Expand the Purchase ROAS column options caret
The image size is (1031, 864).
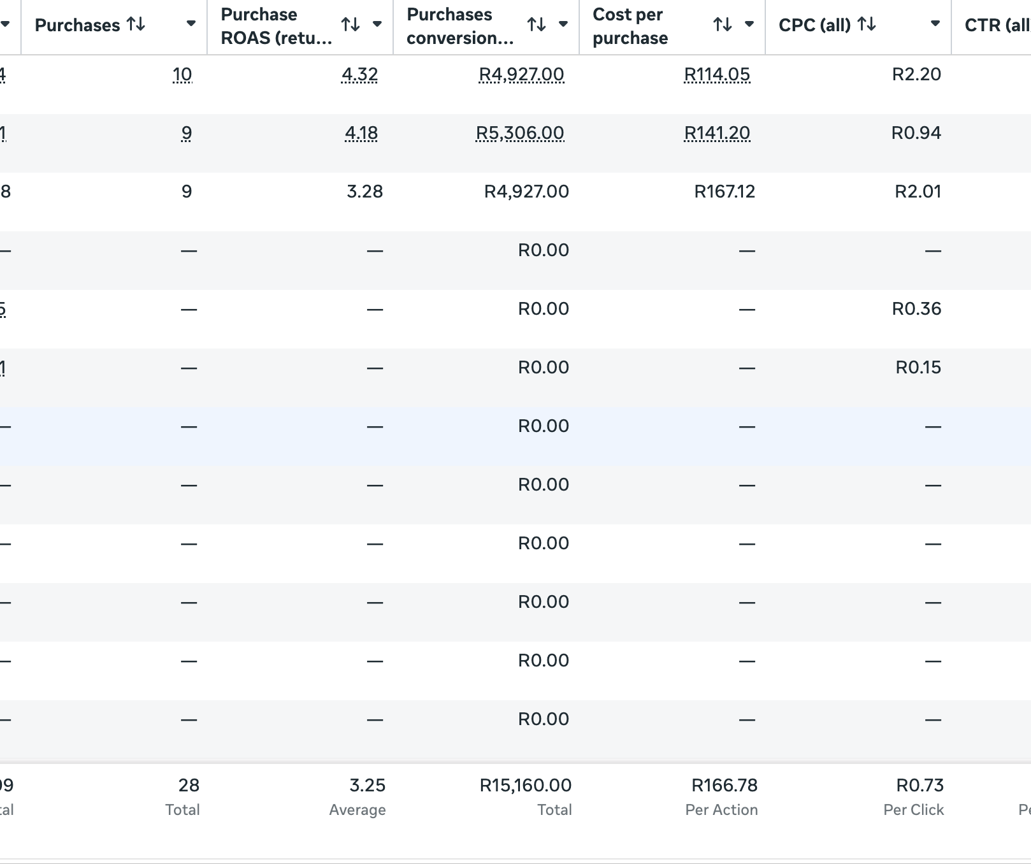377,24
